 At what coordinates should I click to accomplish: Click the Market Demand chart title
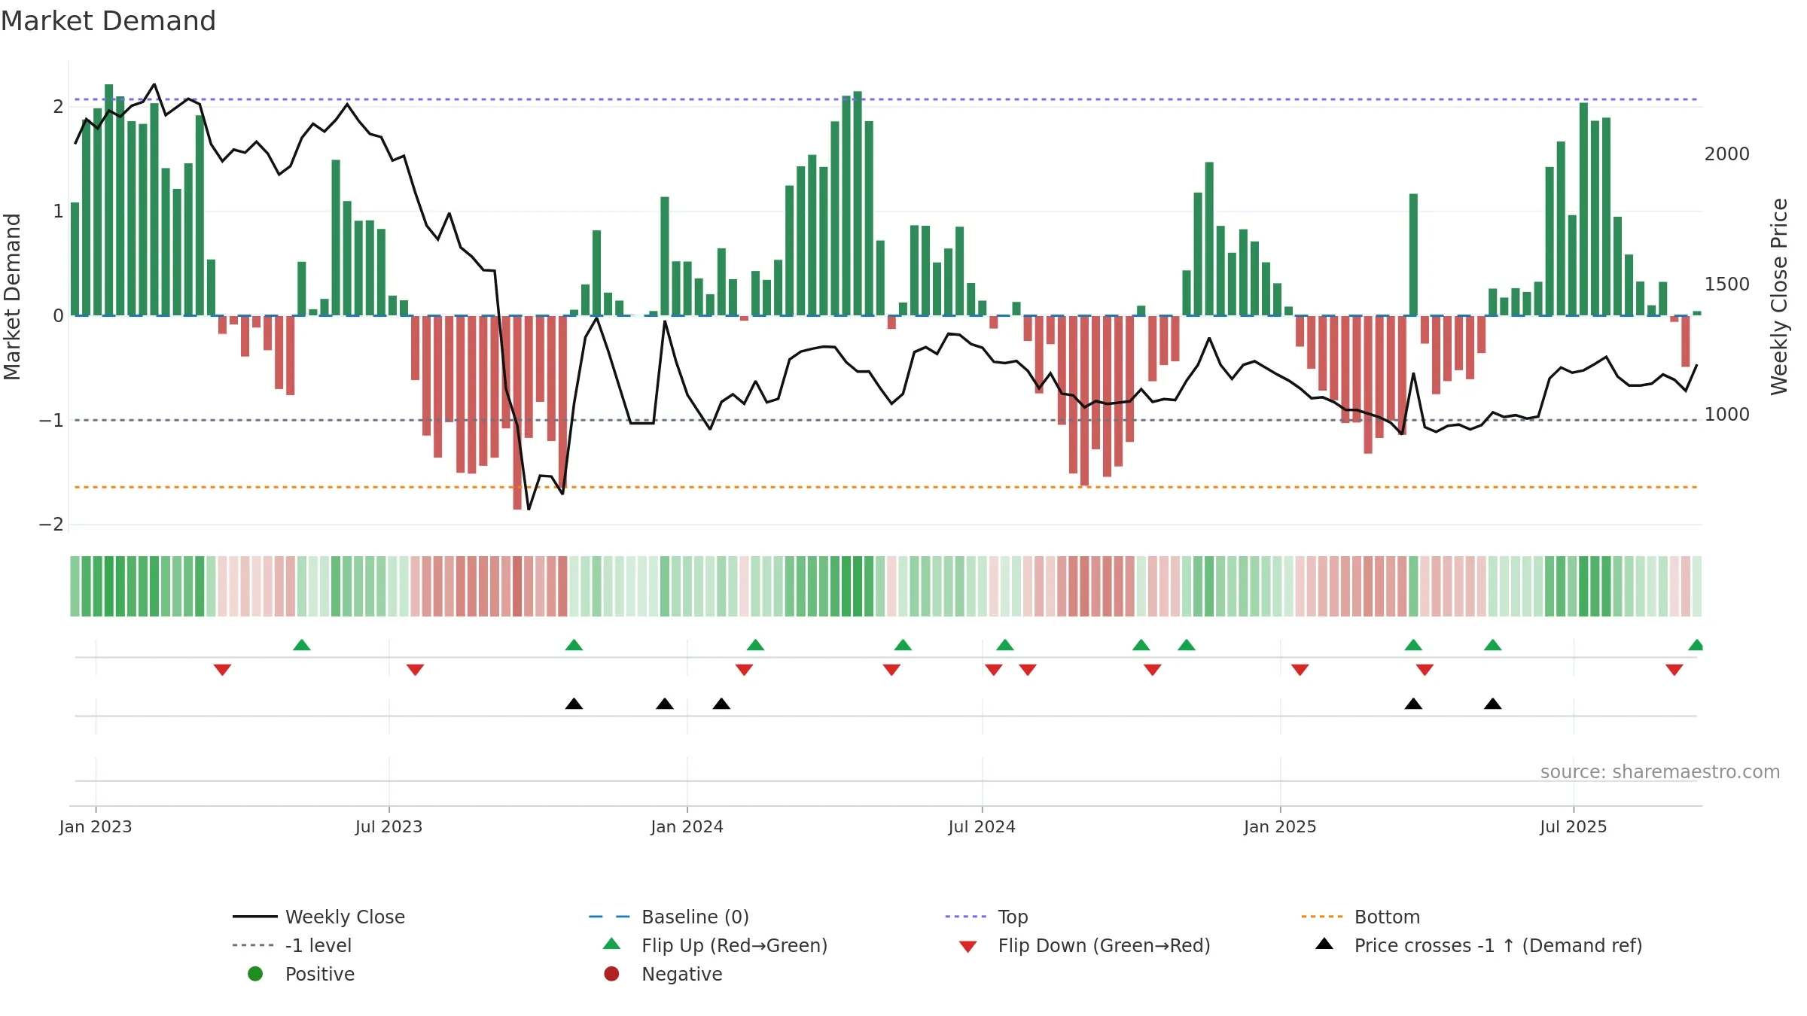pos(108,21)
